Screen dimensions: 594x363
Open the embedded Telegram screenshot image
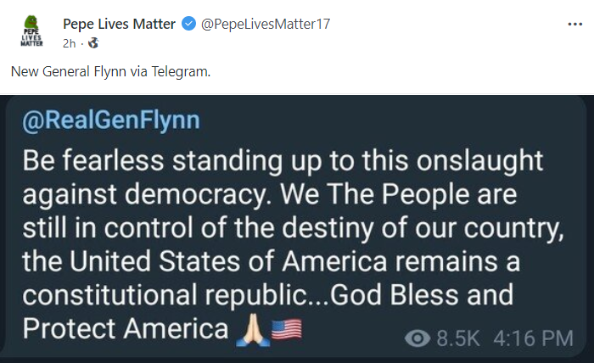coord(297,229)
